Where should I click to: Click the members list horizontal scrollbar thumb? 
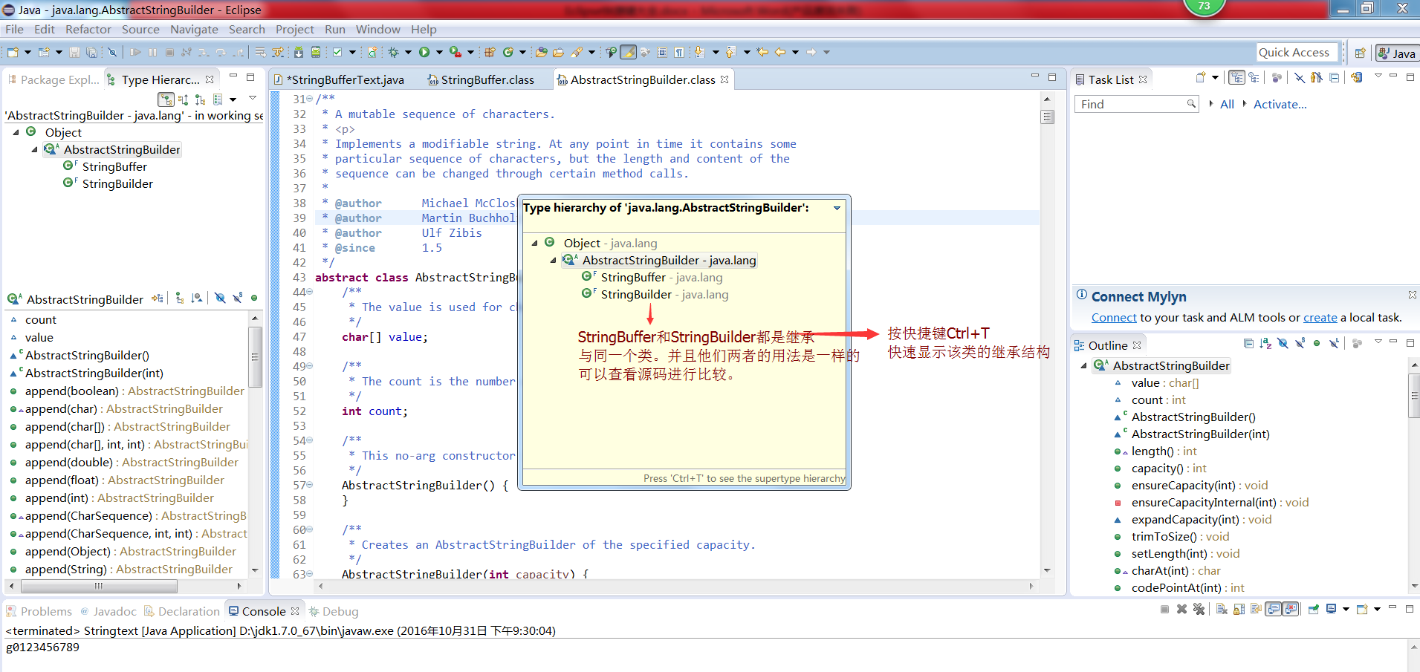tap(99, 586)
